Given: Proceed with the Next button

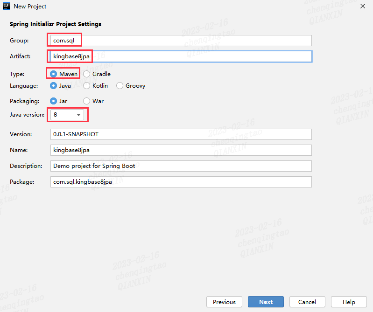Looking at the screenshot, I should [266, 302].
